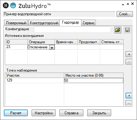Run calculation with Расчет button
This screenshot has height=120, width=137.
click(x=16, y=113)
